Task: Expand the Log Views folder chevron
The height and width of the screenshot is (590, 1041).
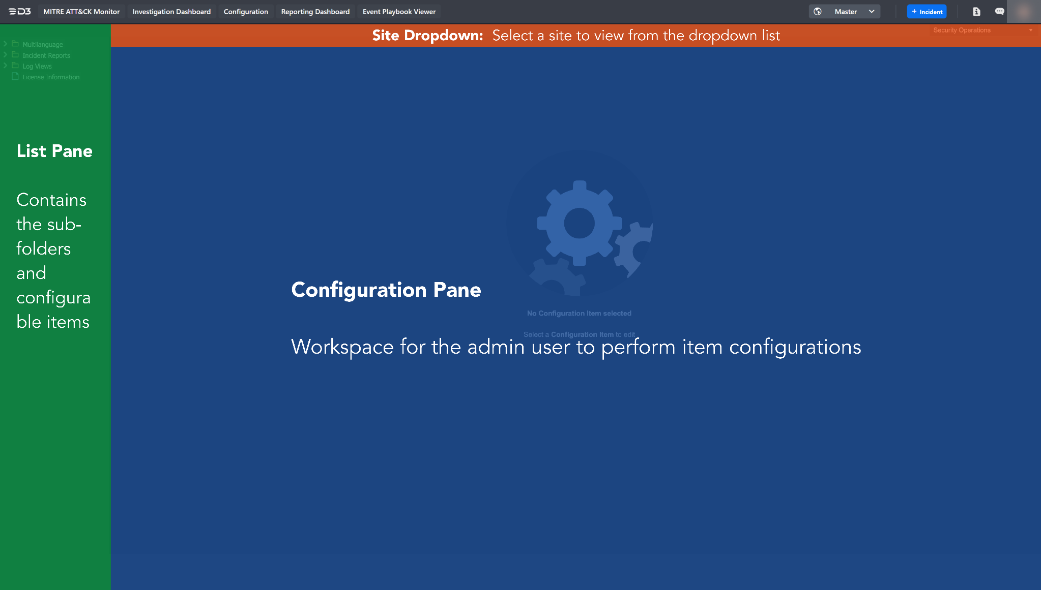Action: (6, 66)
